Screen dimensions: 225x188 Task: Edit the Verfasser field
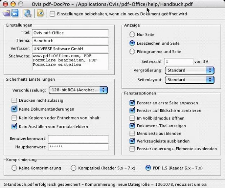pos(70,49)
